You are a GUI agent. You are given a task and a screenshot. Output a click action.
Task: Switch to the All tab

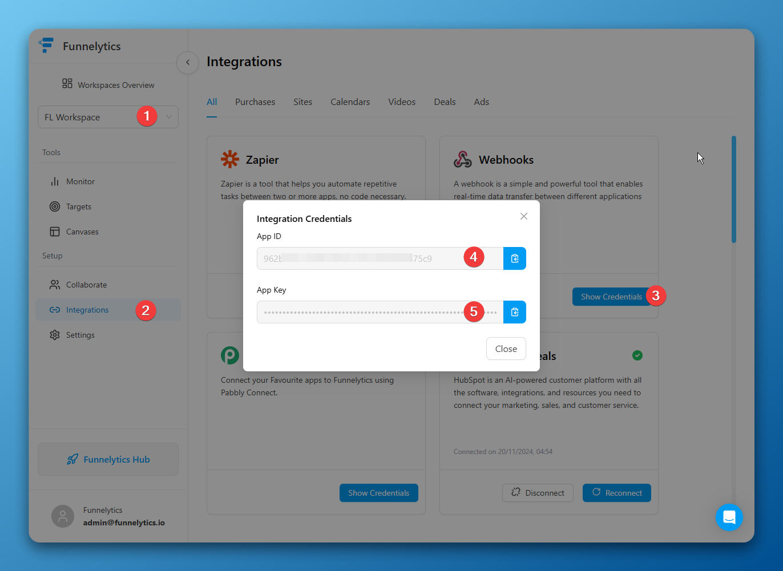click(x=212, y=102)
